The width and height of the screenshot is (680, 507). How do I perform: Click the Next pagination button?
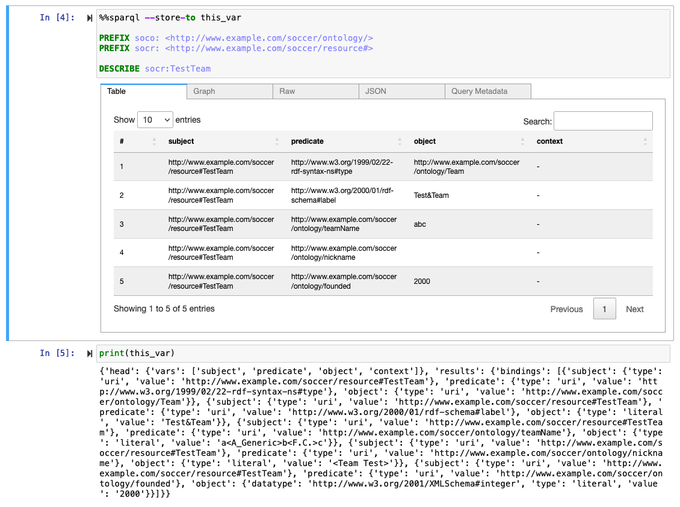pyautogui.click(x=634, y=309)
